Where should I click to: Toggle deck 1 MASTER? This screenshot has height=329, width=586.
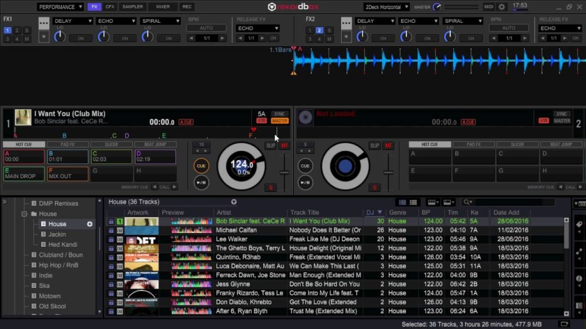click(x=279, y=121)
